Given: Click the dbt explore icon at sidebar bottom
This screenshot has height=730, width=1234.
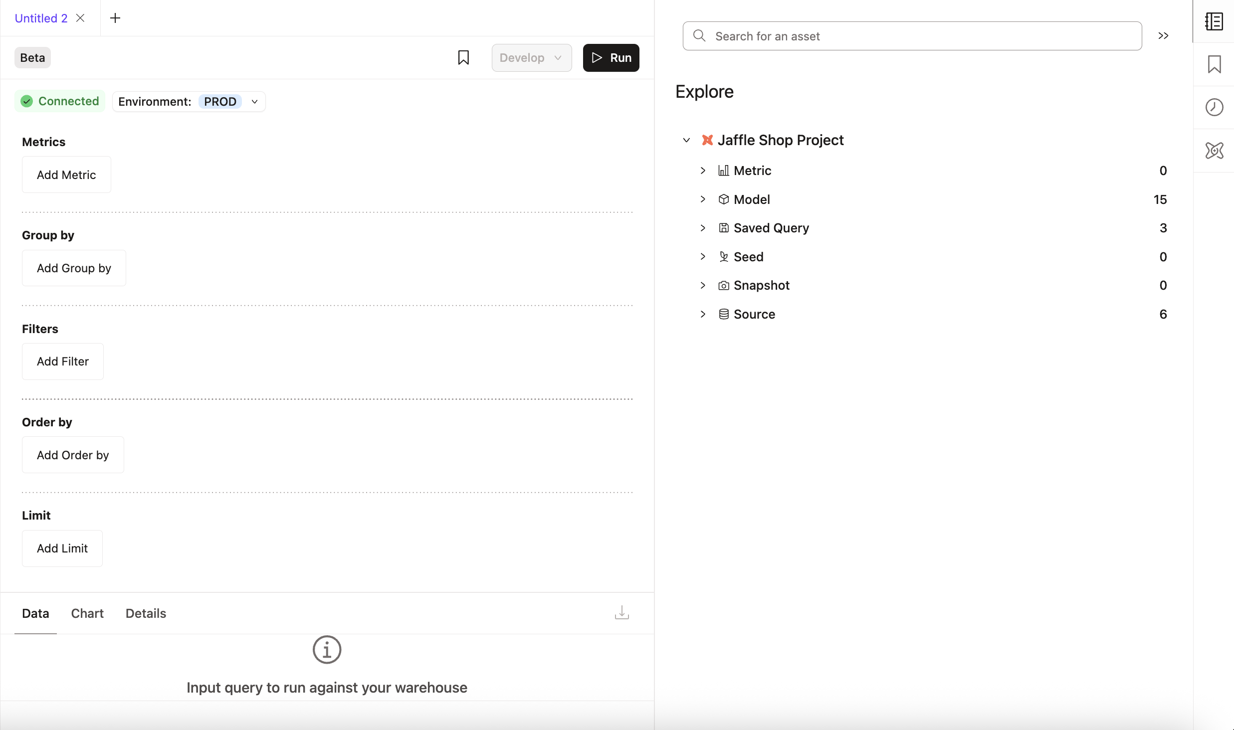Looking at the screenshot, I should 1214,151.
